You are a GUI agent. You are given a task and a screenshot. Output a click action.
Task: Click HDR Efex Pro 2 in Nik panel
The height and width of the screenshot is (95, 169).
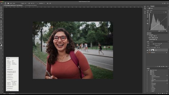coord(10,69)
